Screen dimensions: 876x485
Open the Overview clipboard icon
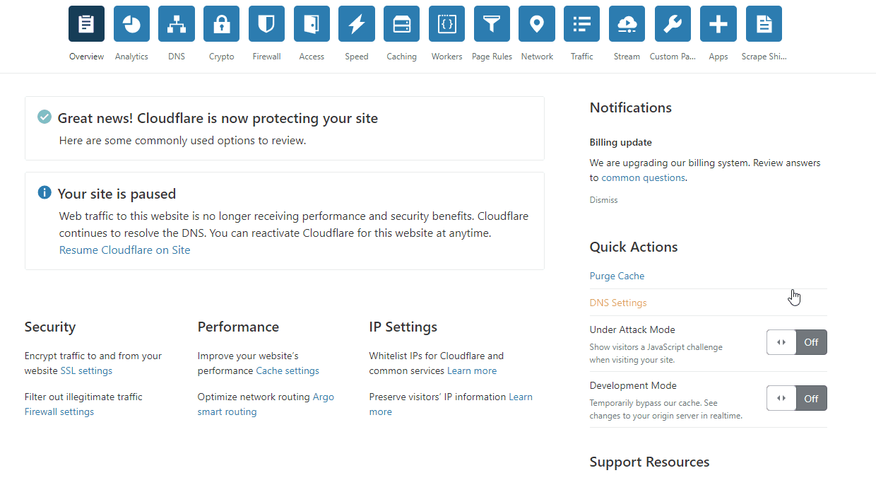pos(86,24)
